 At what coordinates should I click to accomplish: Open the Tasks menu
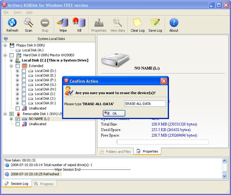point(18,12)
